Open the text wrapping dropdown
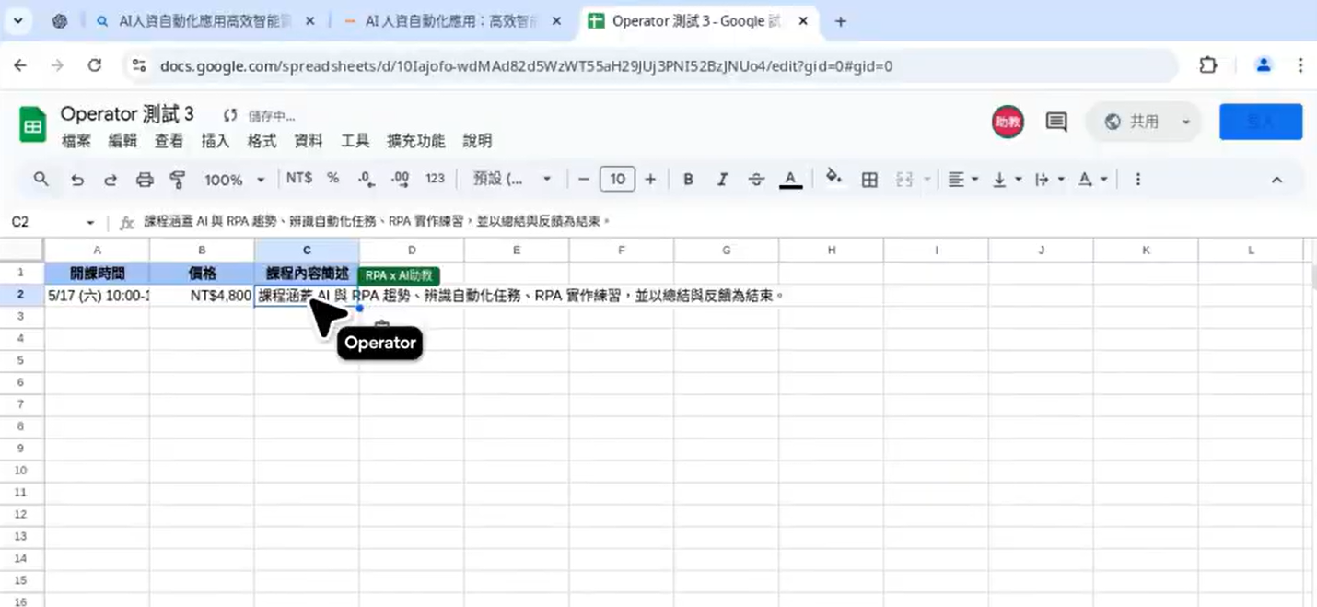This screenshot has width=1317, height=607. 1050,180
